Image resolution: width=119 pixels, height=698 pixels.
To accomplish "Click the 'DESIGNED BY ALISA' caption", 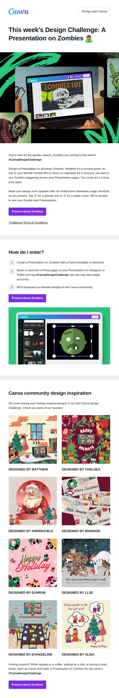I will pos(78,654).
